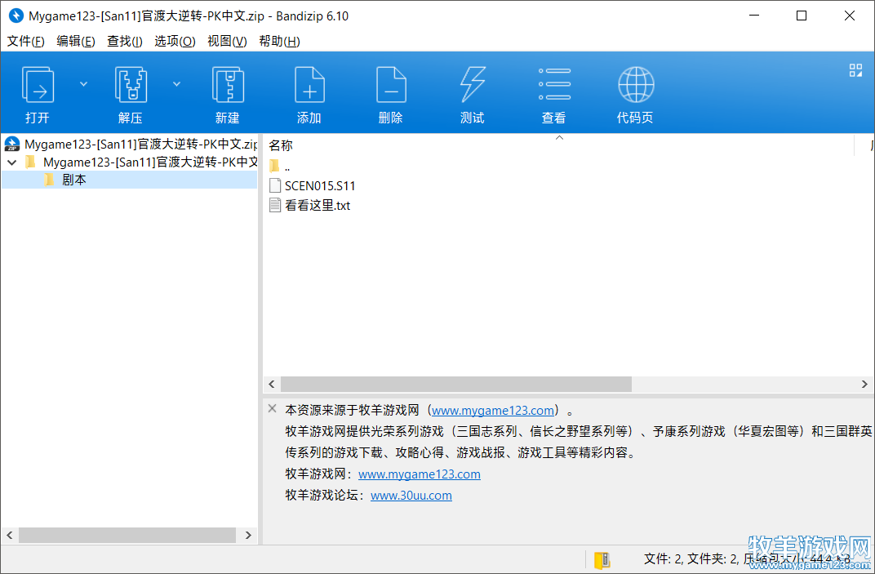
Task: Open www.mygame123.com link in first comment line
Action: click(x=493, y=411)
